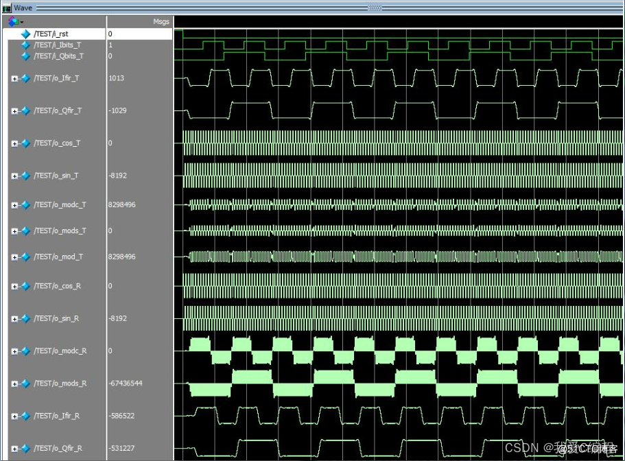This screenshot has height=461, width=625.
Task: Click the Wave window icon in title bar
Action: pos(7,8)
